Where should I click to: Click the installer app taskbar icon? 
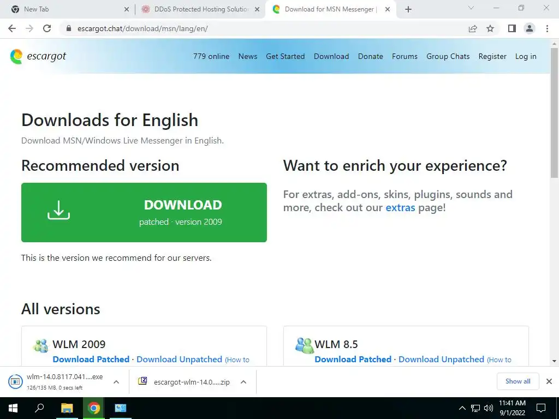[x=121, y=408]
